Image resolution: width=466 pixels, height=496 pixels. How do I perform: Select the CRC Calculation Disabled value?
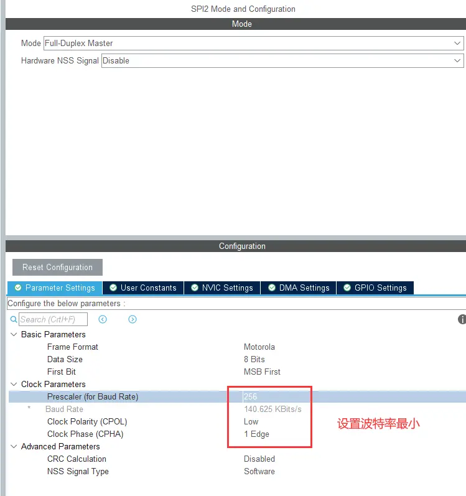click(x=259, y=459)
